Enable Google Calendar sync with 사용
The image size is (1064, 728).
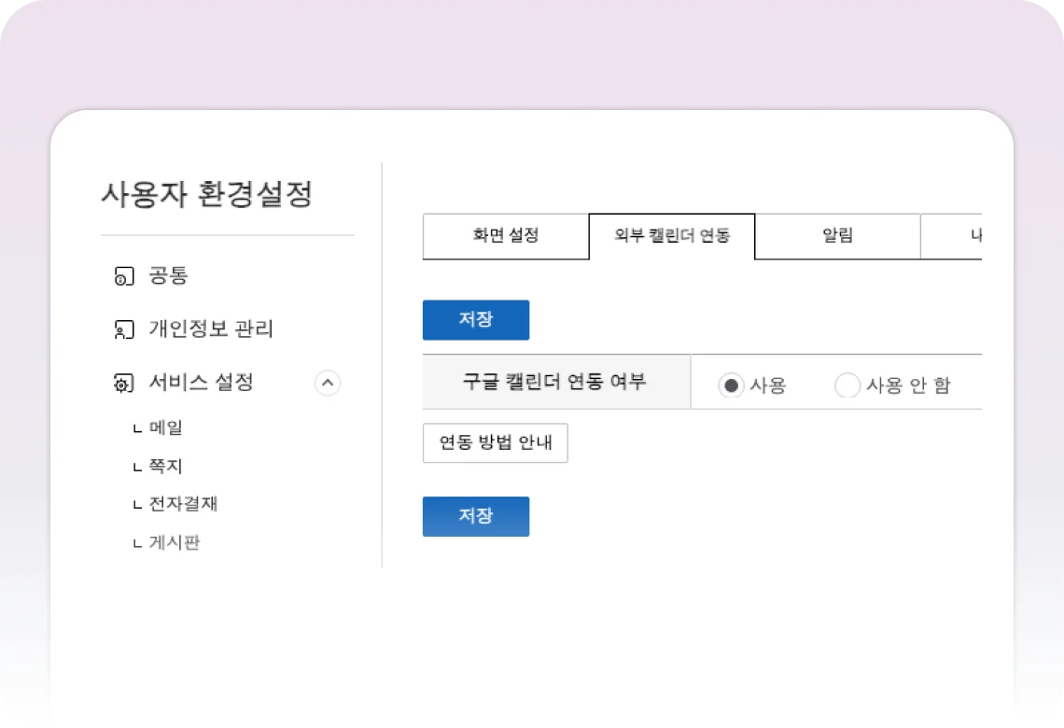pyautogui.click(x=732, y=385)
